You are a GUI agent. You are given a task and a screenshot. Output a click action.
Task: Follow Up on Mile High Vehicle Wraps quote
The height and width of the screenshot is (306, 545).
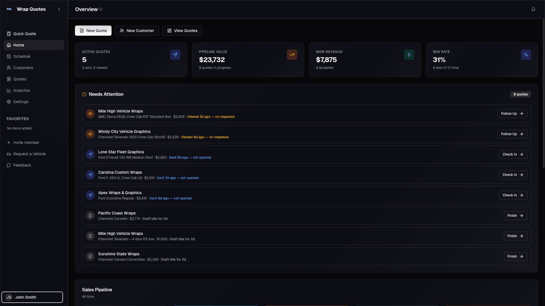(512, 114)
